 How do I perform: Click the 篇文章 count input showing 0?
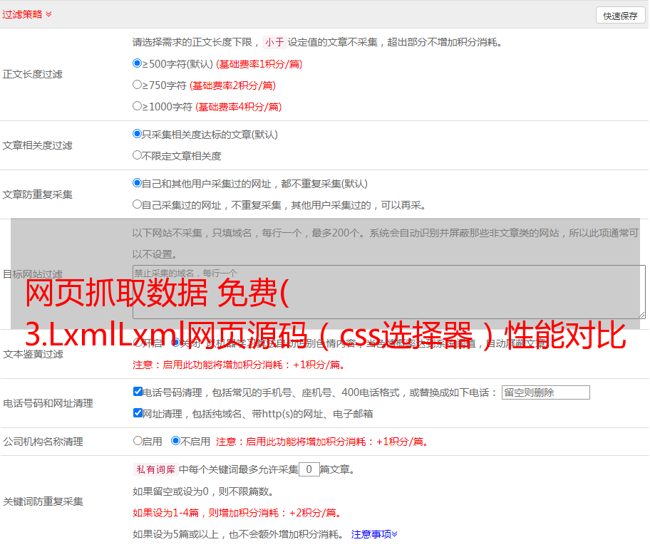pyautogui.click(x=309, y=469)
